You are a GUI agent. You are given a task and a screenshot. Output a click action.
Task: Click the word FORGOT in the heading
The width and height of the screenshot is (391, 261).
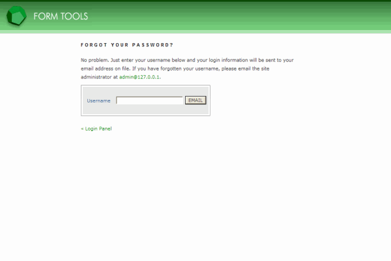(x=93, y=45)
